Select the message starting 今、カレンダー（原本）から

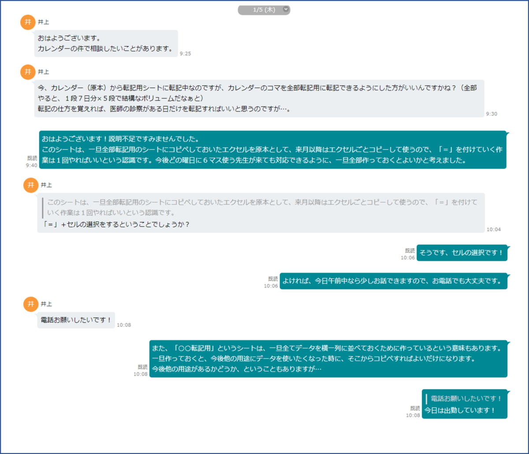point(259,98)
